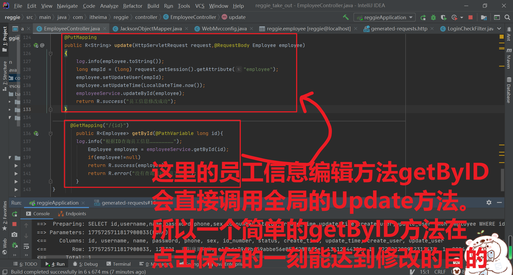The width and height of the screenshot is (513, 275).
Task: Toggle the Structure tool window
Action: (x=5, y=76)
